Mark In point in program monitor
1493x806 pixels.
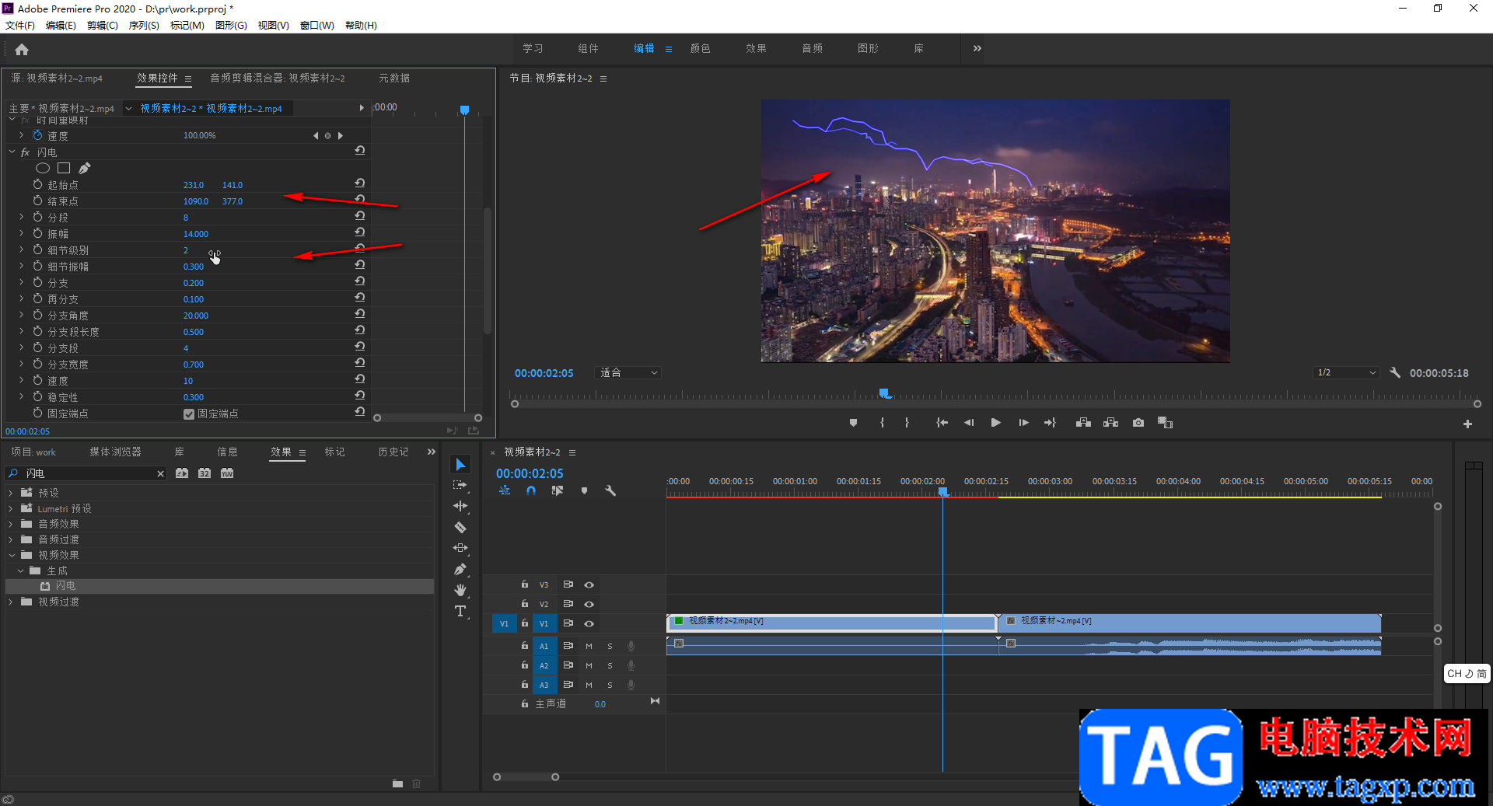click(882, 423)
